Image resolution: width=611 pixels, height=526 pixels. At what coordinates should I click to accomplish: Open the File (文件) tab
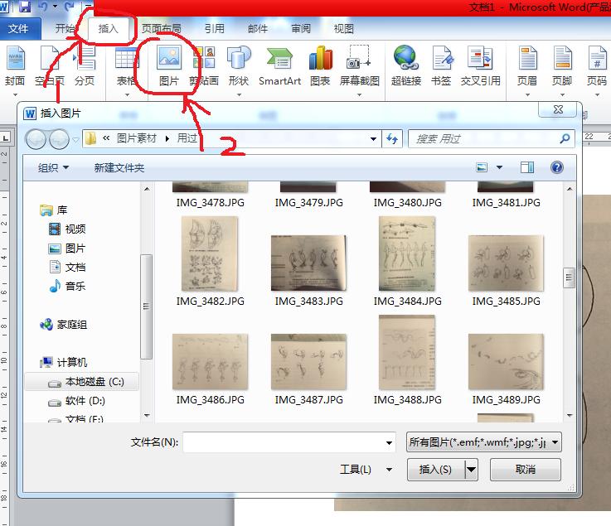pyautogui.click(x=18, y=29)
